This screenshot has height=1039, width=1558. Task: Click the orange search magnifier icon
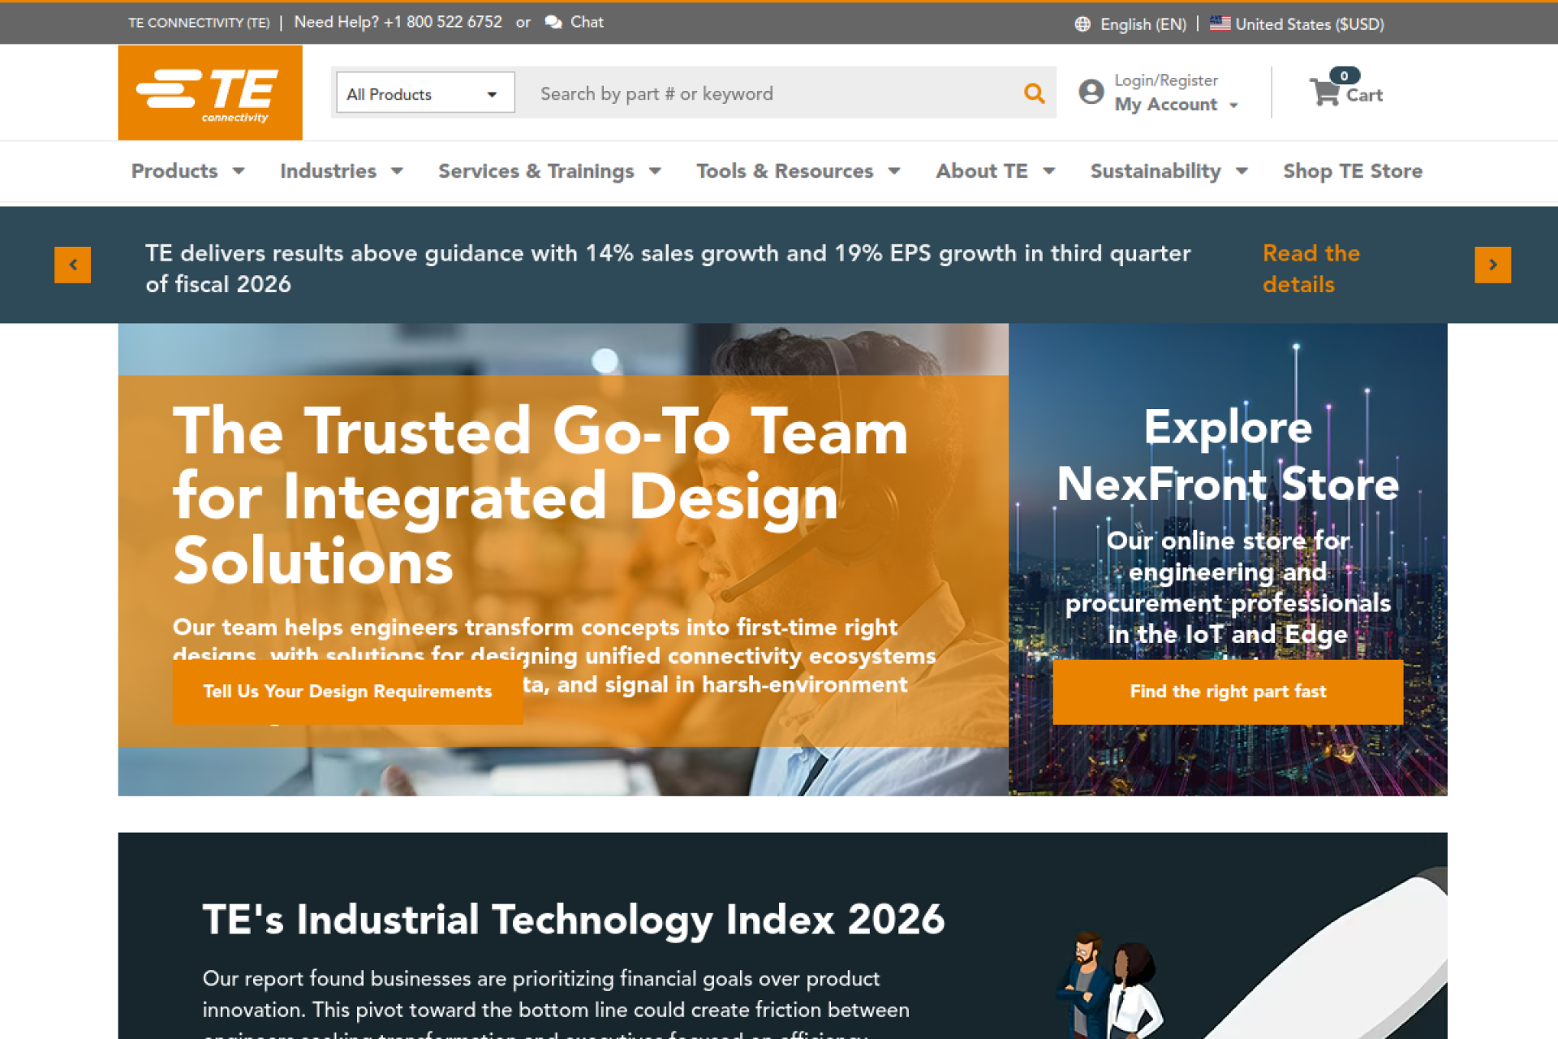(x=1034, y=93)
